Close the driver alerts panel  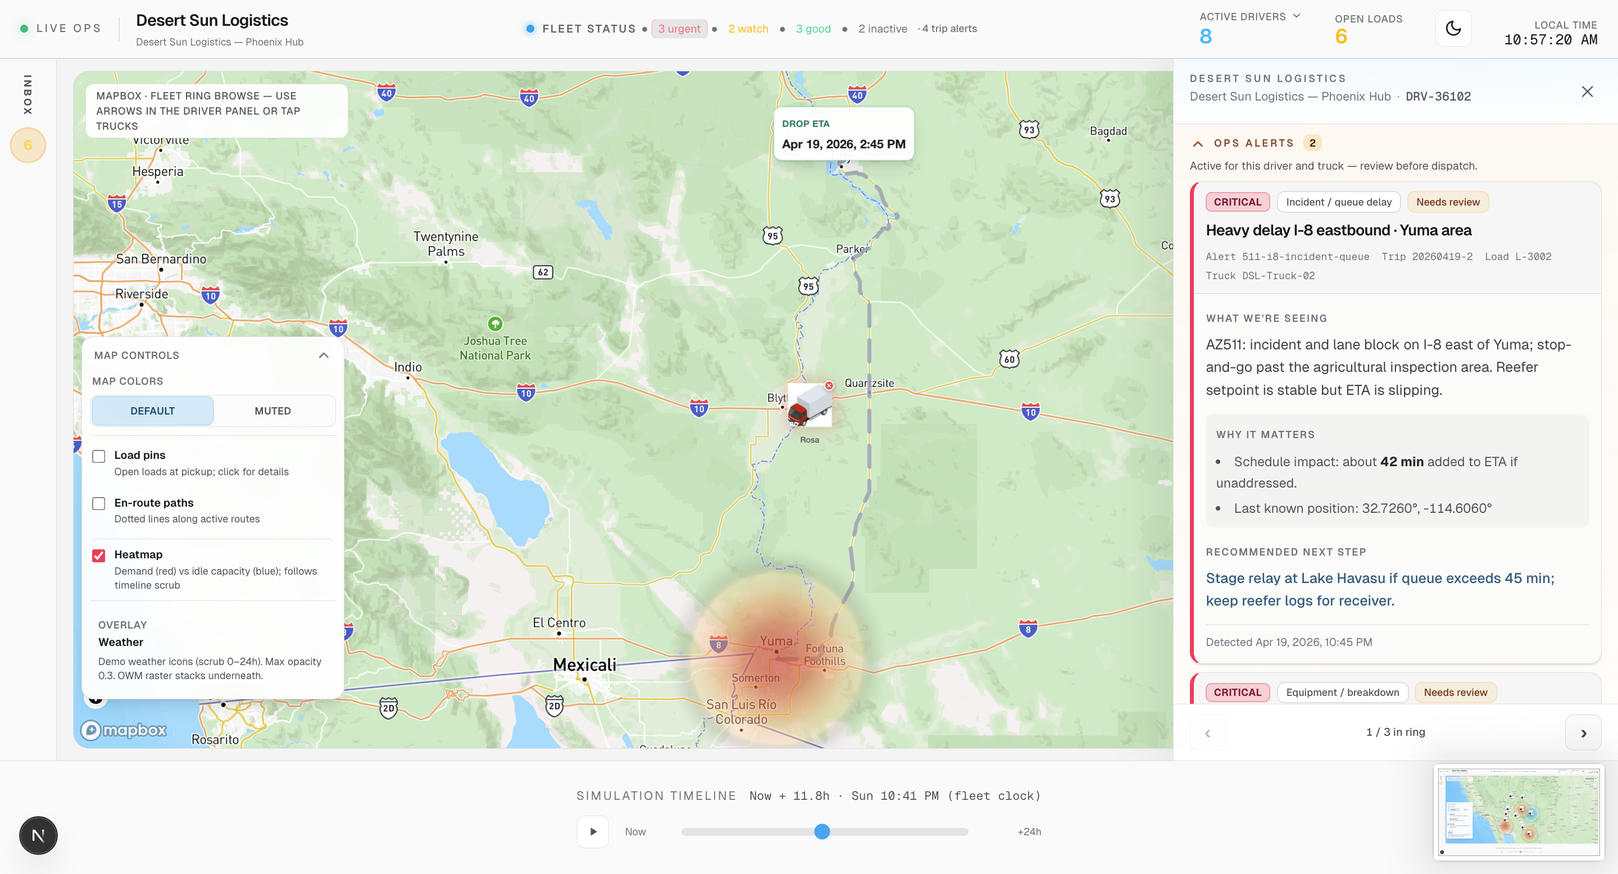click(x=1587, y=92)
